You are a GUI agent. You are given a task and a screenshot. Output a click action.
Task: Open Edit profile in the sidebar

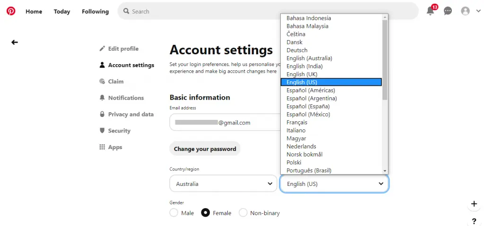tap(123, 49)
